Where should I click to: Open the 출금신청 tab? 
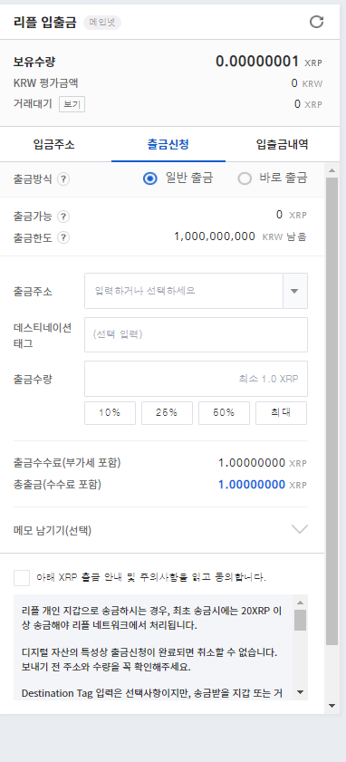point(168,144)
